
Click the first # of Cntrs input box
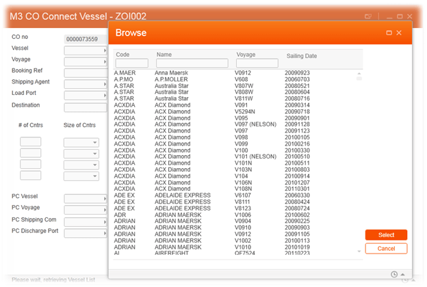click(x=31, y=142)
